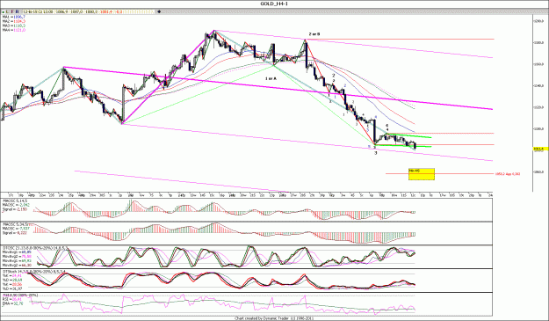Click the F button in chart toolbar

click(x=12, y=11)
